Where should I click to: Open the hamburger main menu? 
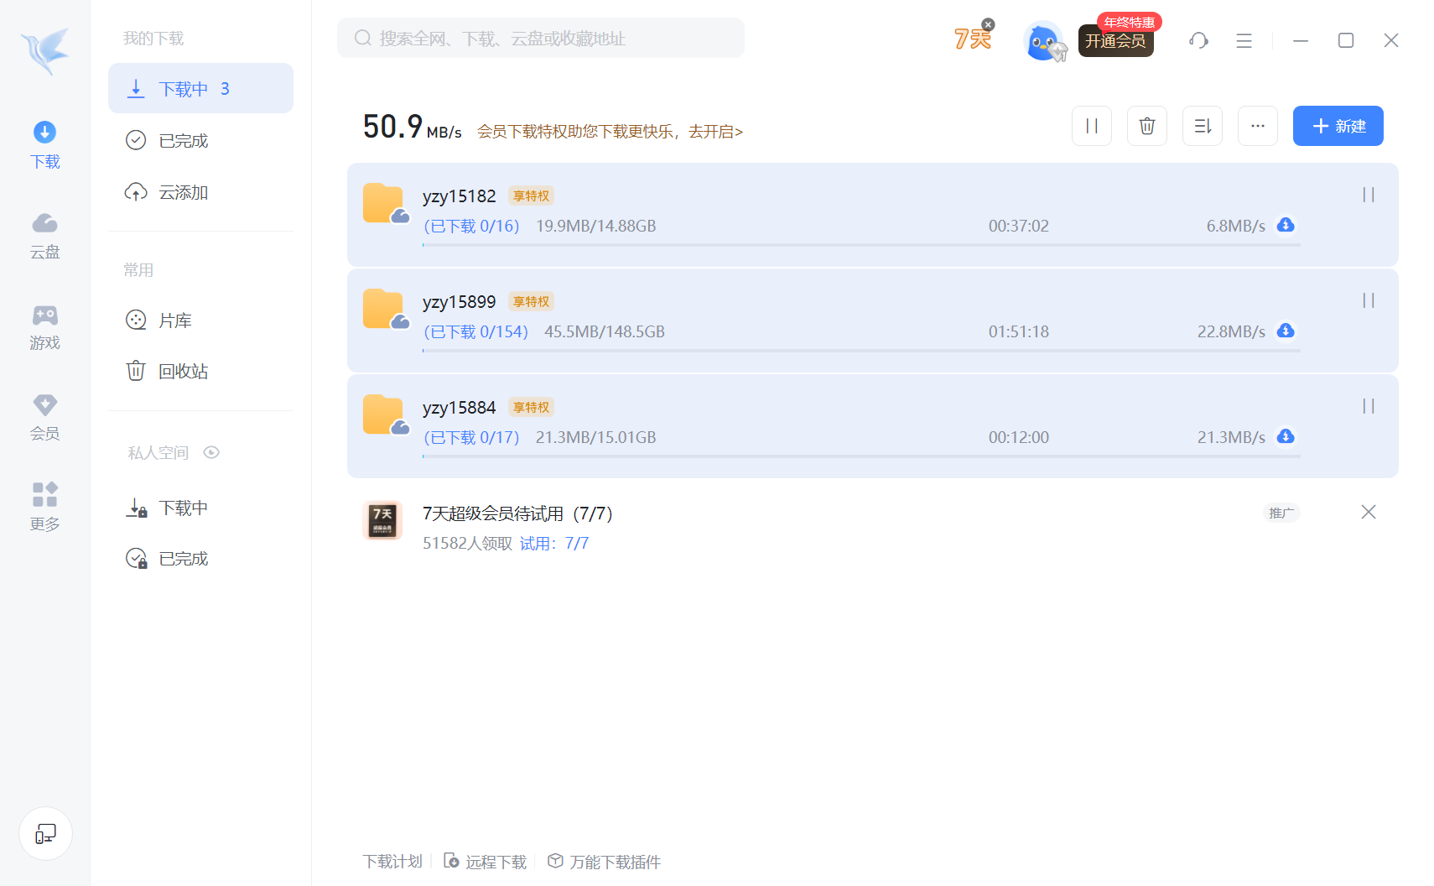pos(1244,40)
